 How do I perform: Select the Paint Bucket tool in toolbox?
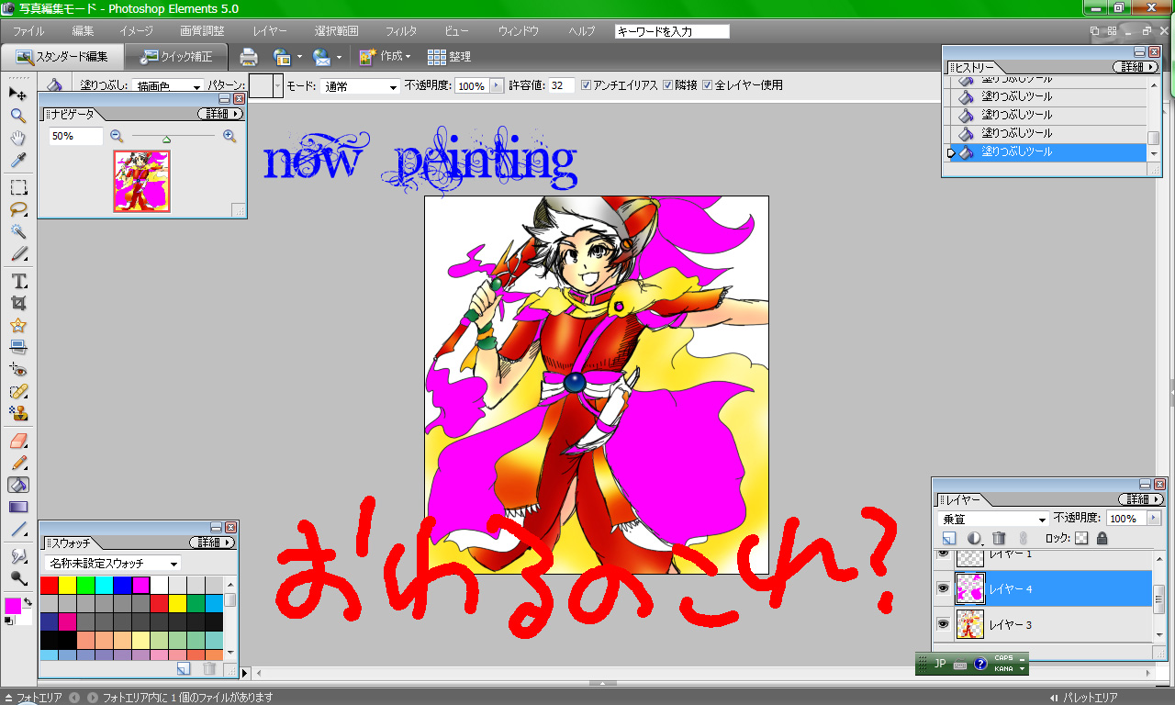(17, 485)
